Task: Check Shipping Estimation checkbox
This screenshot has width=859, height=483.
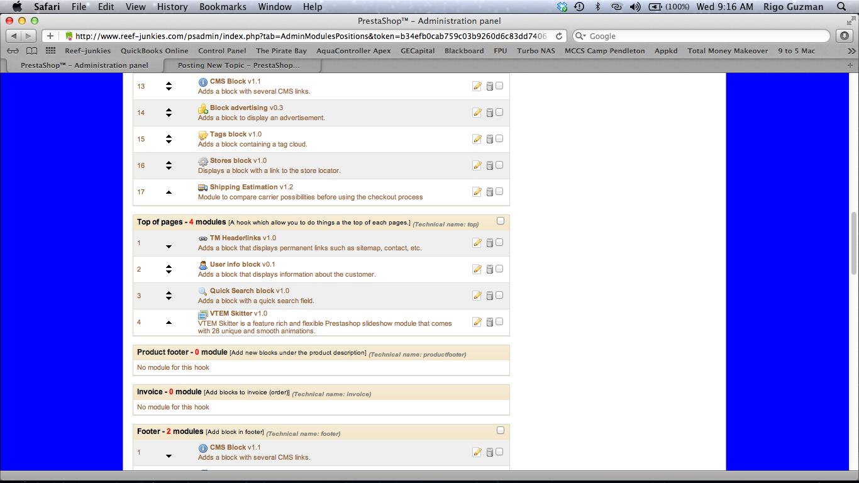Action: 499,191
